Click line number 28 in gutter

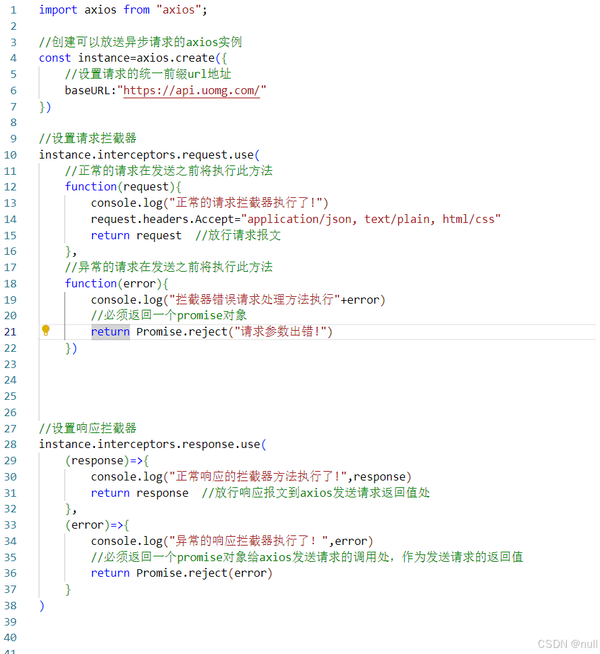click(10, 445)
